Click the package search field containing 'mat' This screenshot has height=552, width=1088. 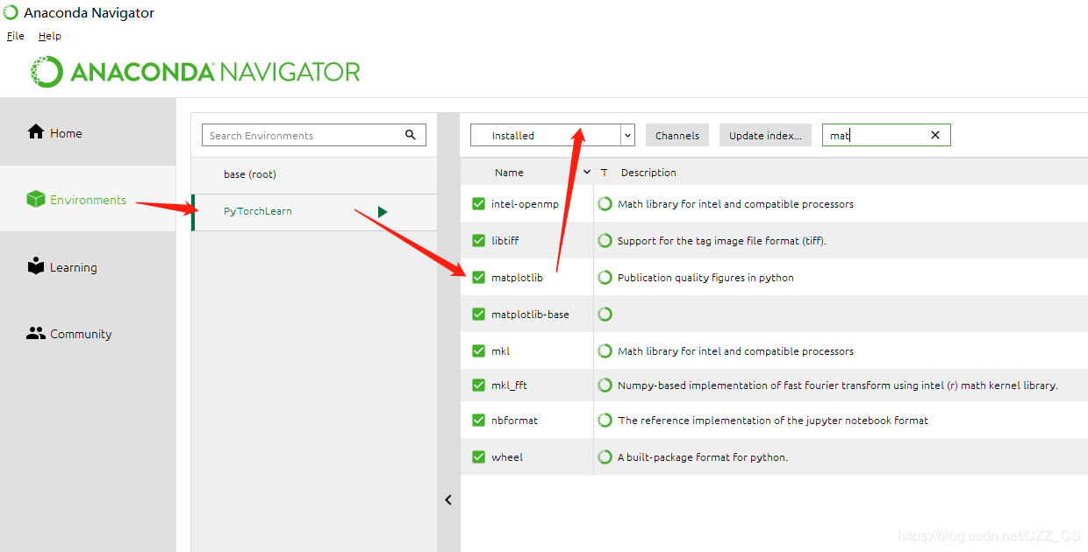[x=886, y=135]
